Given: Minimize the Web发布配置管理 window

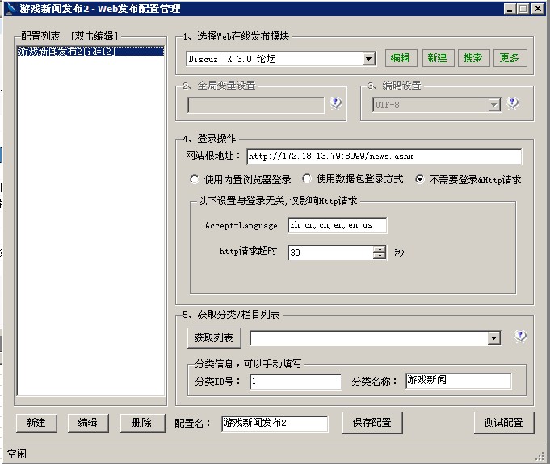Looking at the screenshot, I should point(510,8).
